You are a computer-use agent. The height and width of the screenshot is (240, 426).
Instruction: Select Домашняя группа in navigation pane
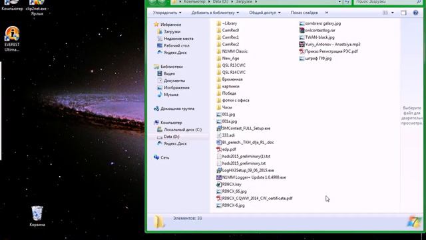pyautogui.click(x=174, y=109)
